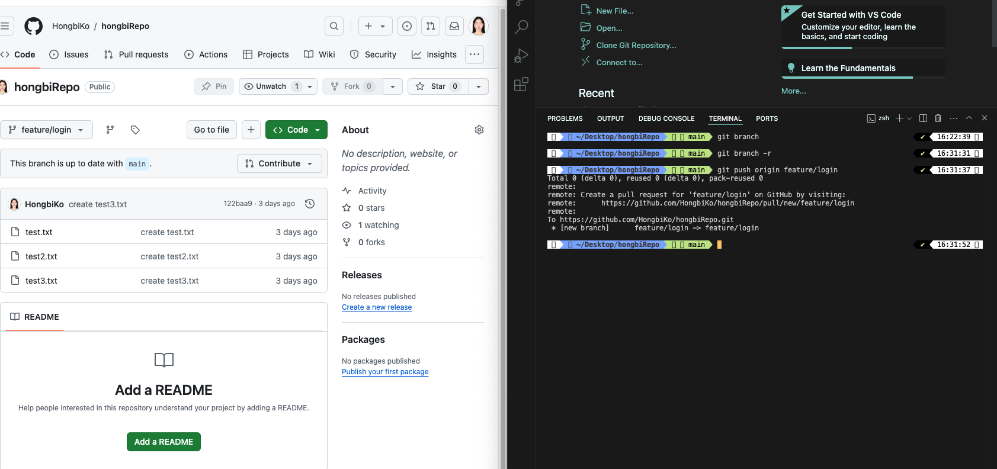997x469 pixels.
Task: Split the VS Code terminal
Action: click(923, 118)
